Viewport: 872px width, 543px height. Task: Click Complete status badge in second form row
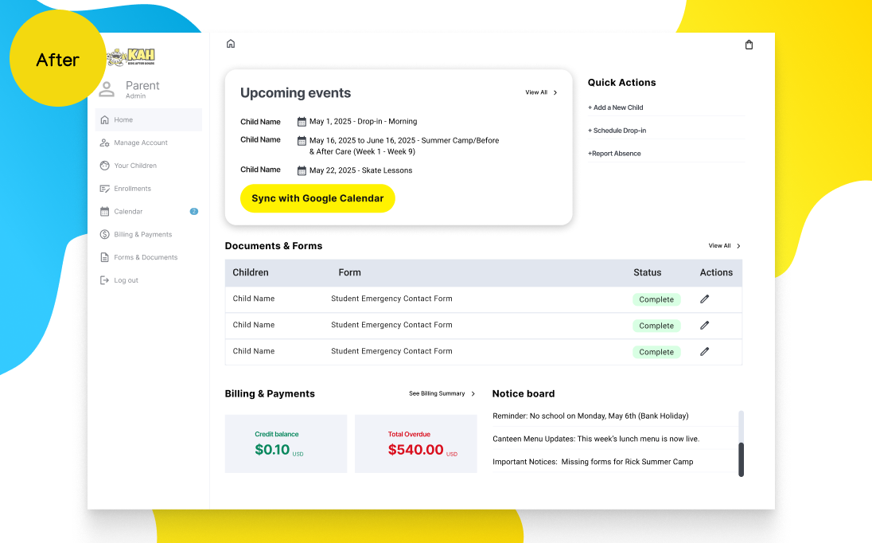pos(656,326)
